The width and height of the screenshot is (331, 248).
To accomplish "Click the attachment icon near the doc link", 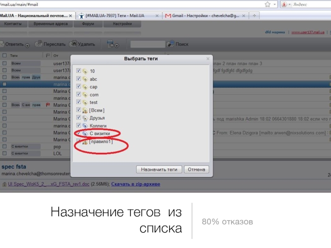I will [4, 184].
